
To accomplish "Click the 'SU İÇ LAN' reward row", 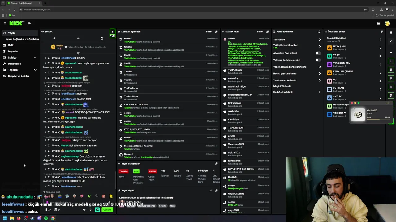I will coord(355,89).
